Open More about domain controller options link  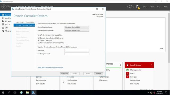tap(50, 68)
